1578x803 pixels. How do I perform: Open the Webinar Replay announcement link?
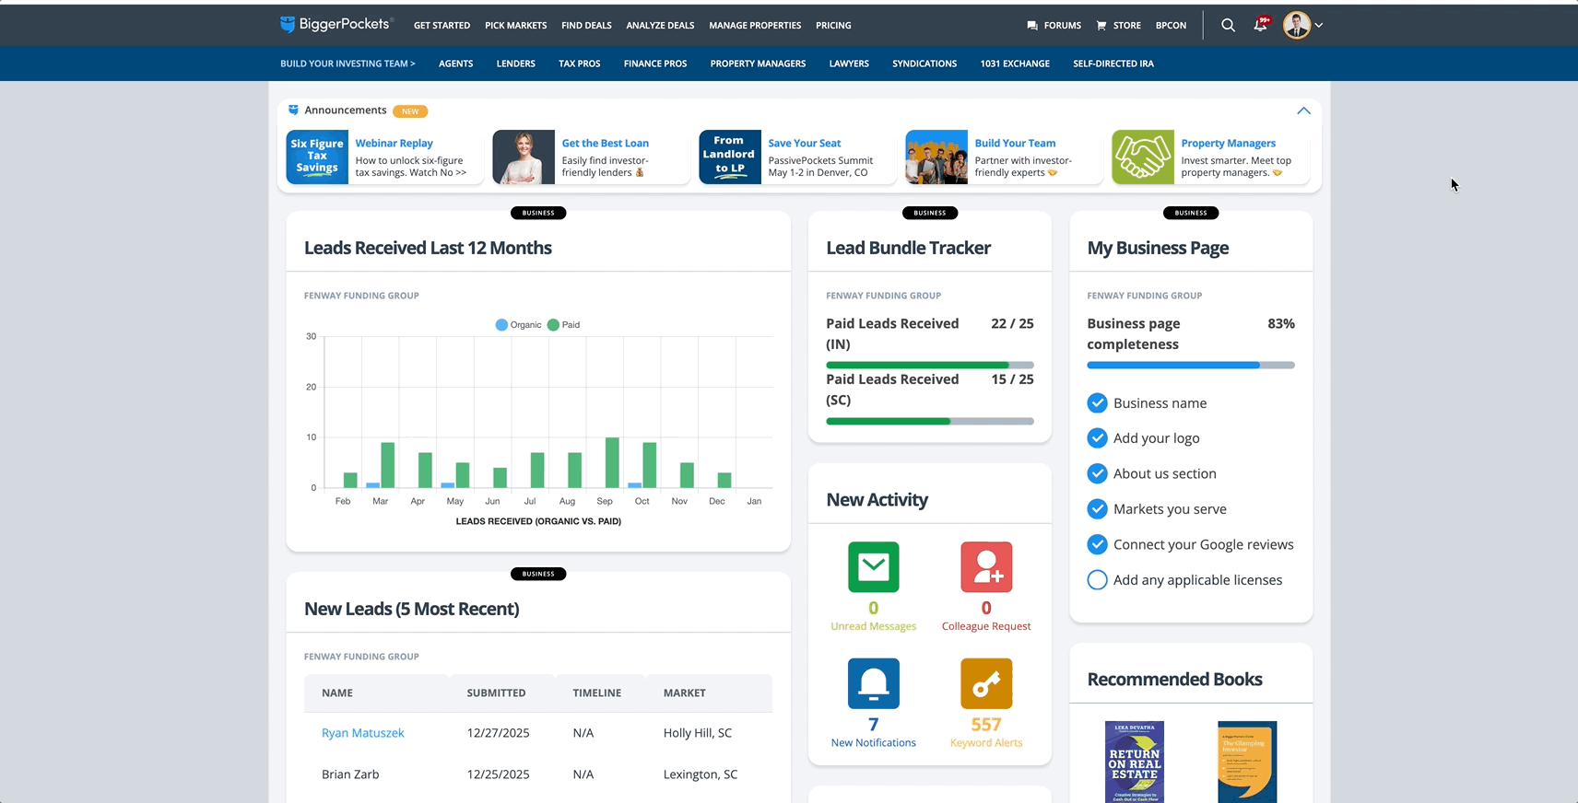[x=394, y=144]
